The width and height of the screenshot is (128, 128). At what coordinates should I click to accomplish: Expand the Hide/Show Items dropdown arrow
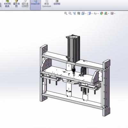98,13
